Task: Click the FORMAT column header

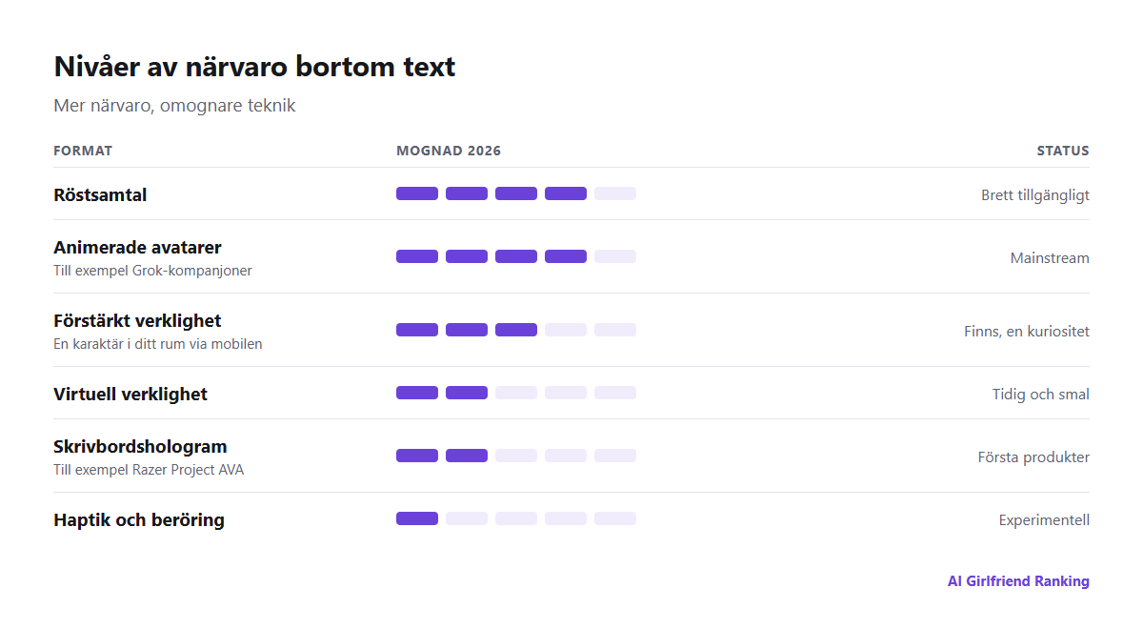Action: click(x=83, y=151)
